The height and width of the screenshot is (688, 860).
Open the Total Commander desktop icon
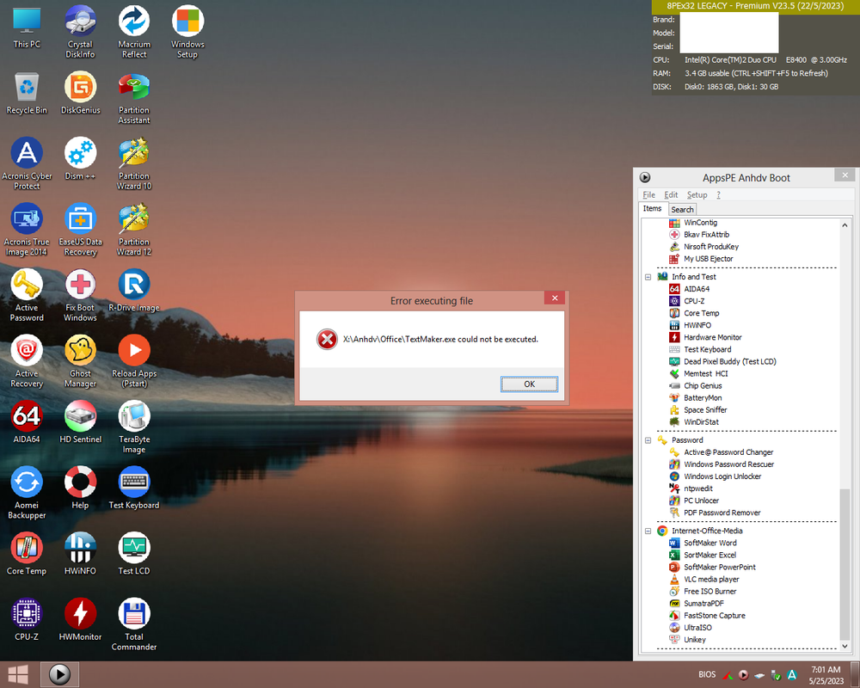pos(134,624)
